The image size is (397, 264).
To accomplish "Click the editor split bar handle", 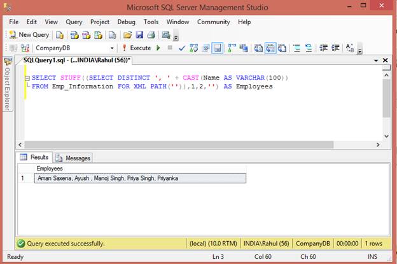I will tap(386, 67).
